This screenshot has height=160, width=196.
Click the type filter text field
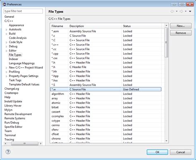pos(23,11)
